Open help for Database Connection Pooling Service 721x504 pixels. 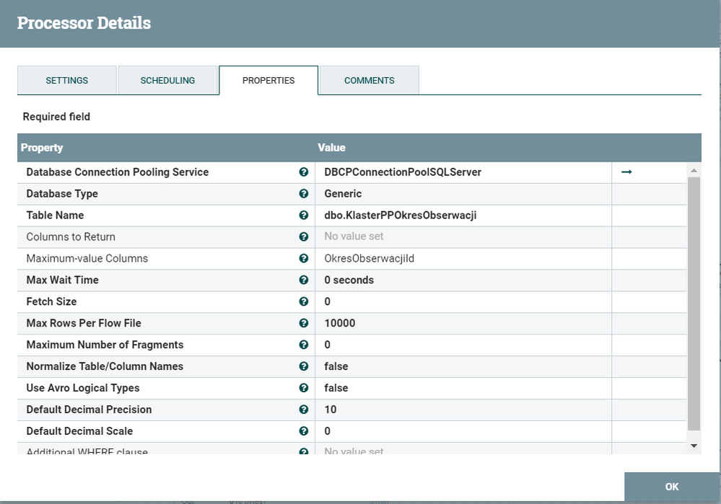click(x=304, y=172)
